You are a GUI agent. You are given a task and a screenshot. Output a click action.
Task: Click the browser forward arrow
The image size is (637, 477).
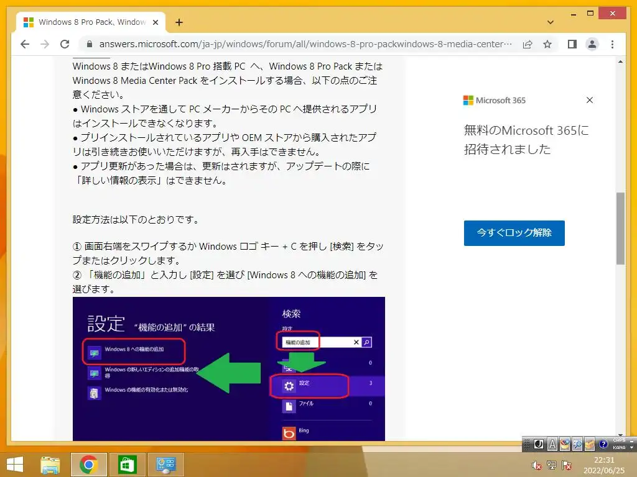click(45, 44)
